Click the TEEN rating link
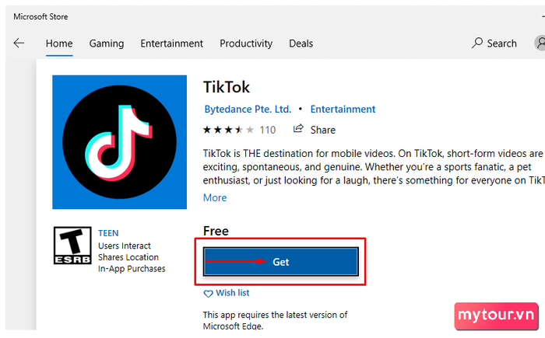Image resolution: width=545 pixels, height=338 pixels. 108,233
